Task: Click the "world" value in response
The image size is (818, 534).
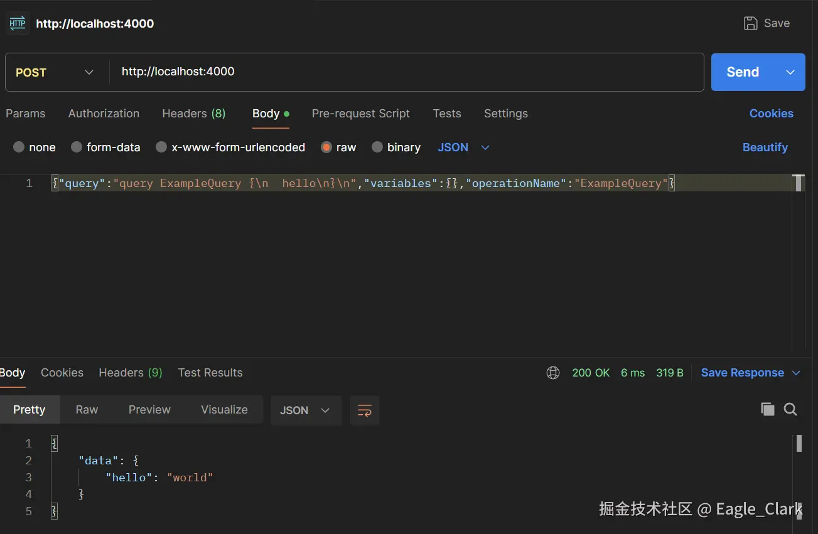Action: point(190,478)
